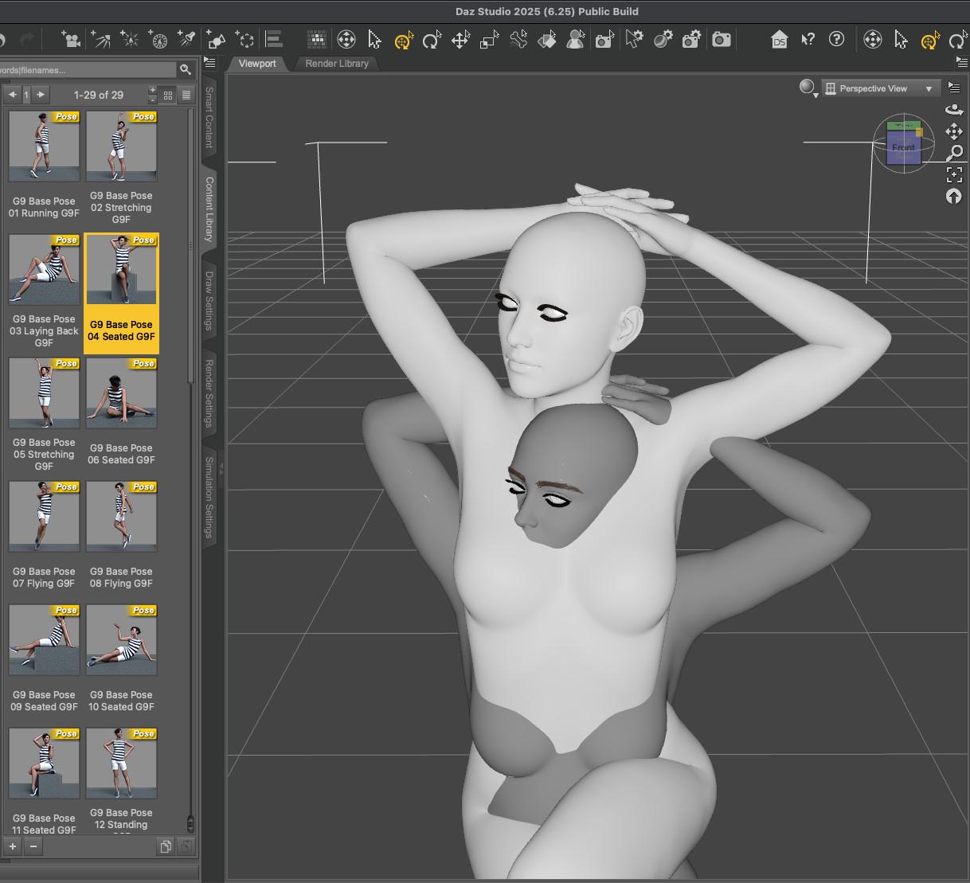The width and height of the screenshot is (970, 883).
Task: Open the Perspective View camera dropdown
Action: pyautogui.click(x=880, y=88)
